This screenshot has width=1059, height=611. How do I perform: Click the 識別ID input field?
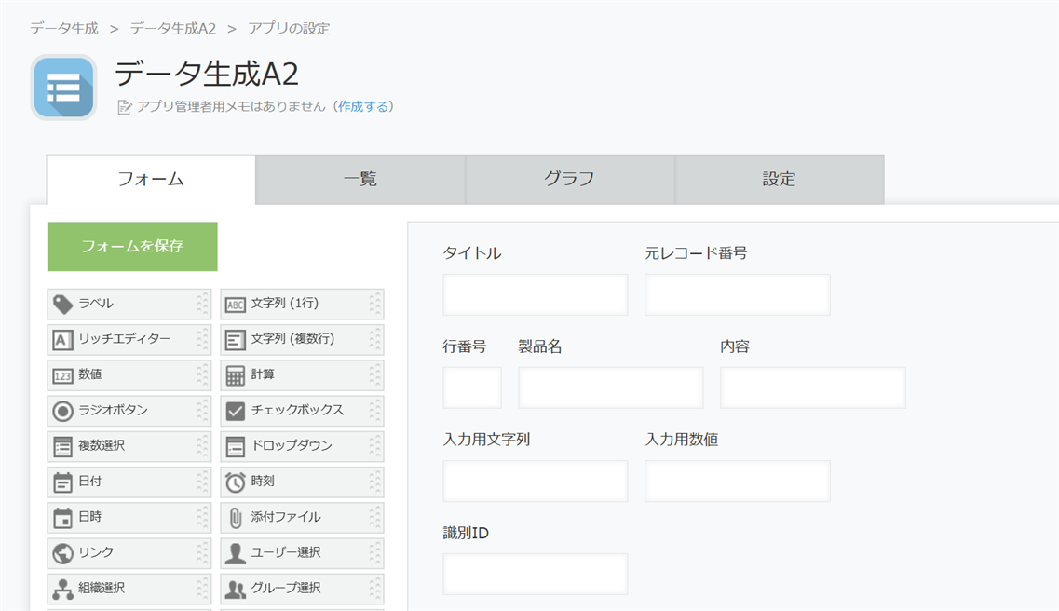tap(536, 575)
